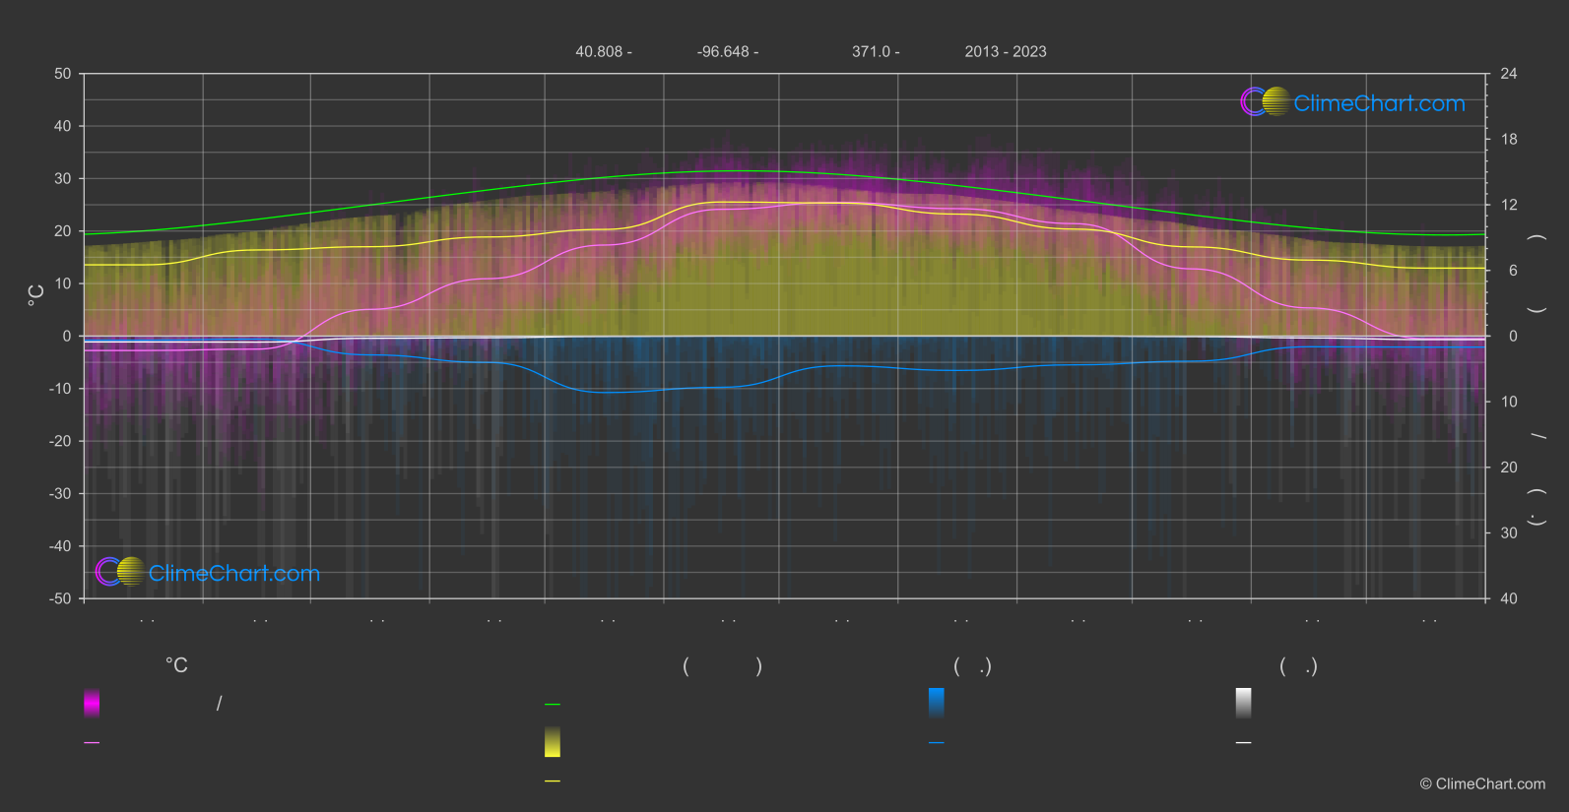Screen dimensions: 1569x812
Task: Click the ClimeChart logo icon at top right
Action: pyautogui.click(x=1265, y=102)
